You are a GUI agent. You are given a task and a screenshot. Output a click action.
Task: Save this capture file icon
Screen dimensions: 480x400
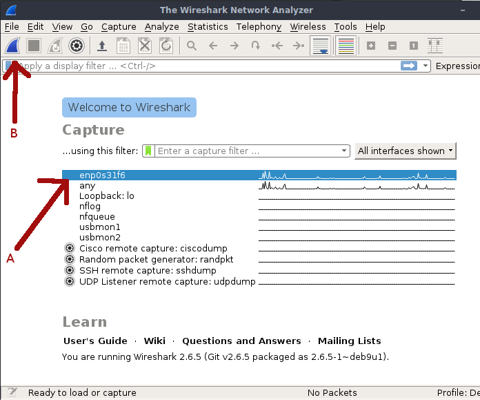pos(123,46)
